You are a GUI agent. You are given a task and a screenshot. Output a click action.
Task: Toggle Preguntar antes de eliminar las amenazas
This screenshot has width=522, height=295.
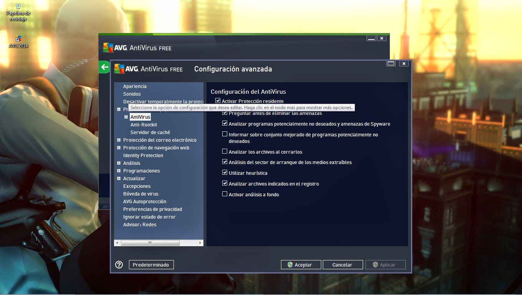pos(225,113)
